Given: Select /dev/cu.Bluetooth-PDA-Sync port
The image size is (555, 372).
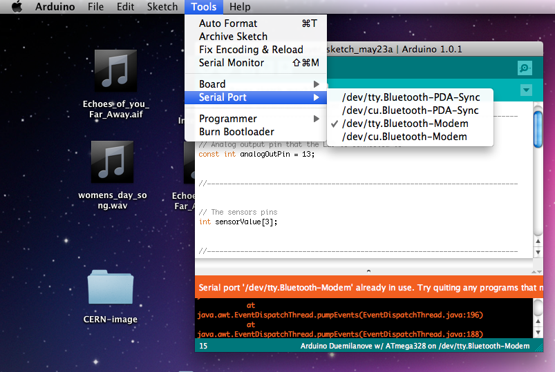Looking at the screenshot, I should (x=410, y=110).
